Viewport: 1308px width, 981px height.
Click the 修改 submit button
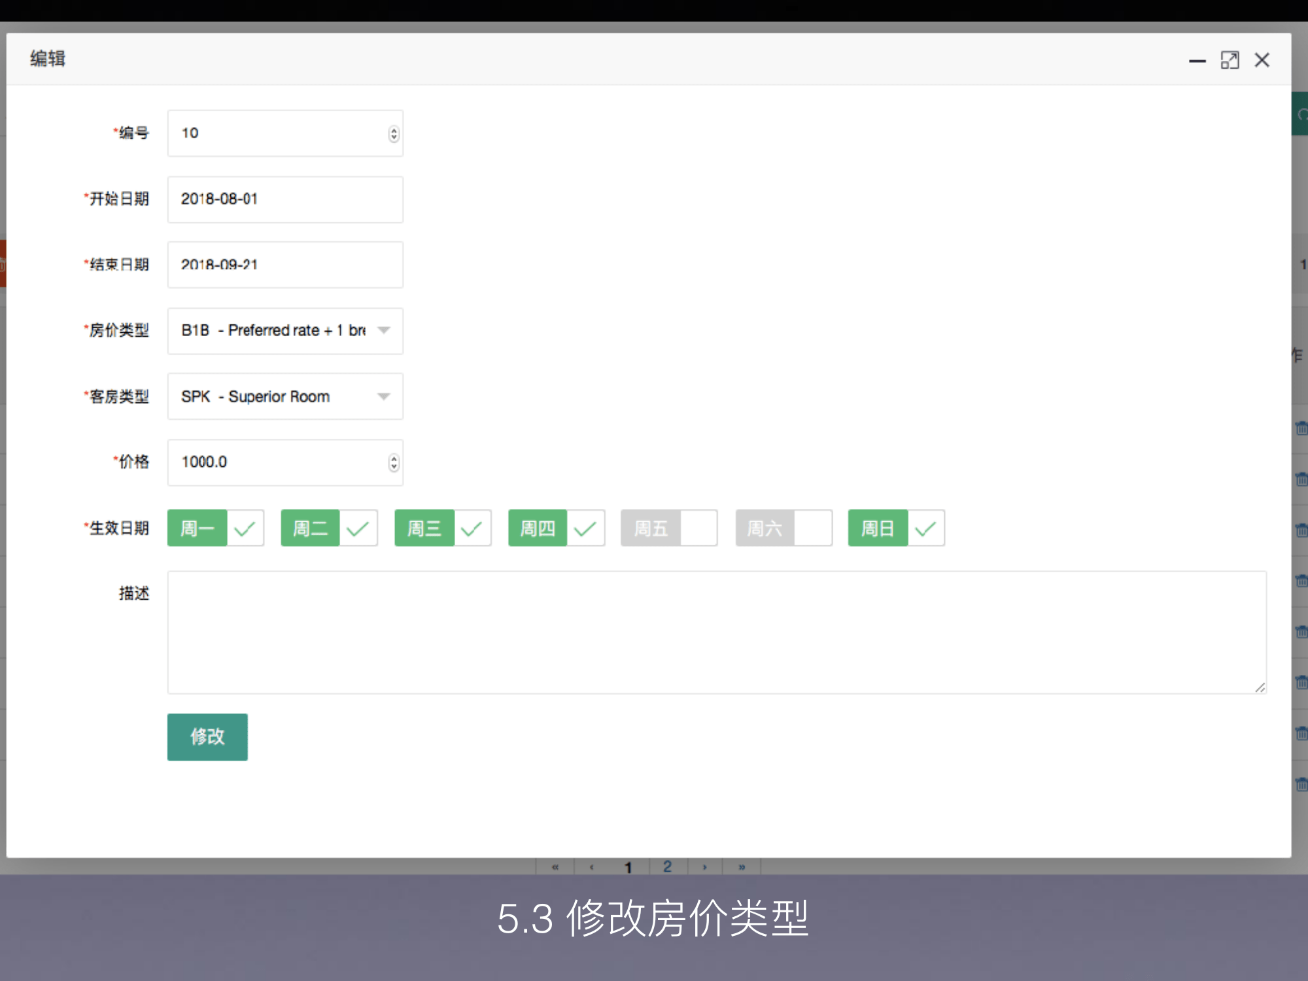tap(207, 737)
